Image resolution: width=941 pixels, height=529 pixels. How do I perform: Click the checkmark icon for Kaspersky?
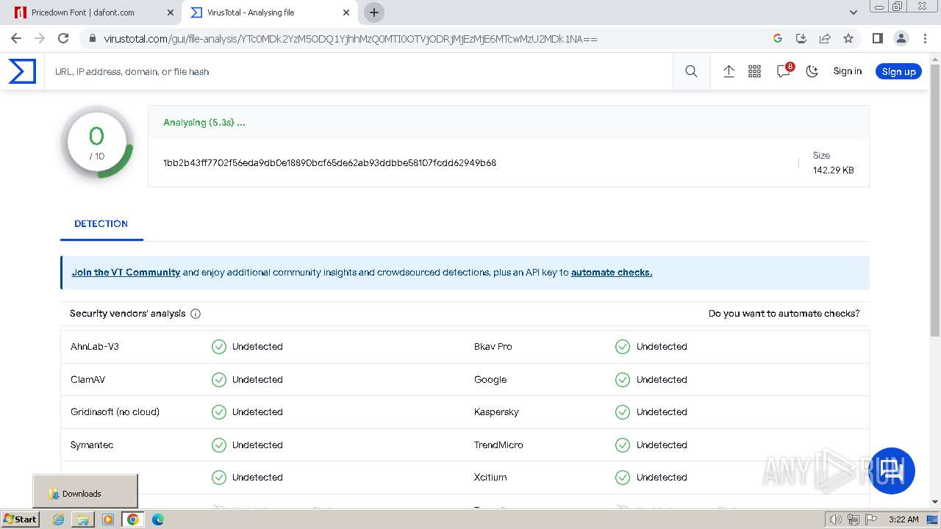(623, 412)
